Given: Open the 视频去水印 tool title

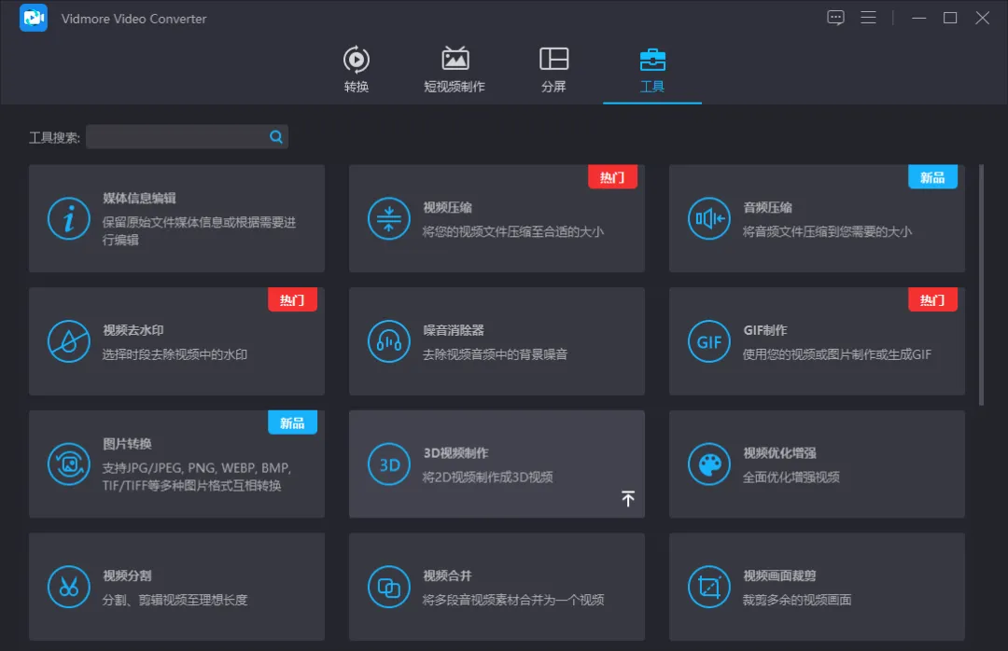Looking at the screenshot, I should 133,330.
